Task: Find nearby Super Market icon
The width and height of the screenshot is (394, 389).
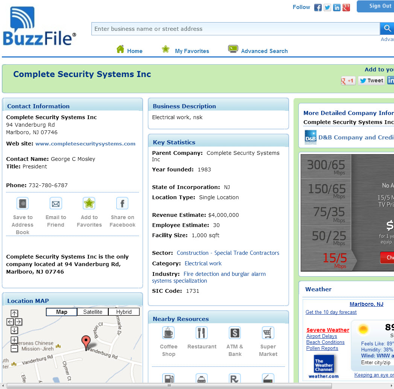Action: pyautogui.click(x=268, y=333)
